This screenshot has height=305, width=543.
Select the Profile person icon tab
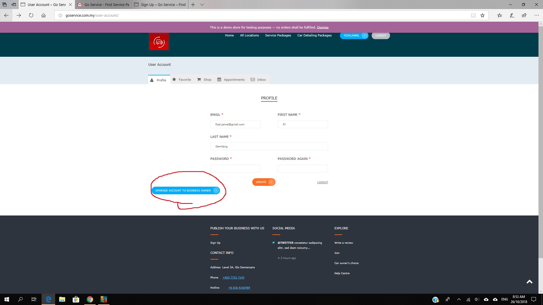click(152, 80)
